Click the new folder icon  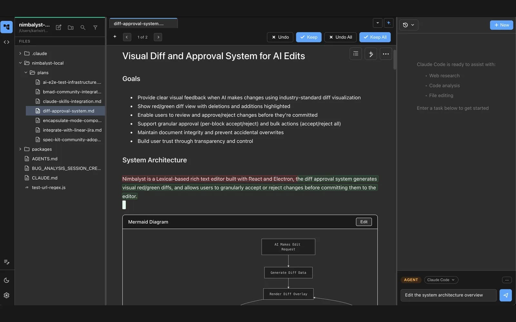click(x=71, y=27)
